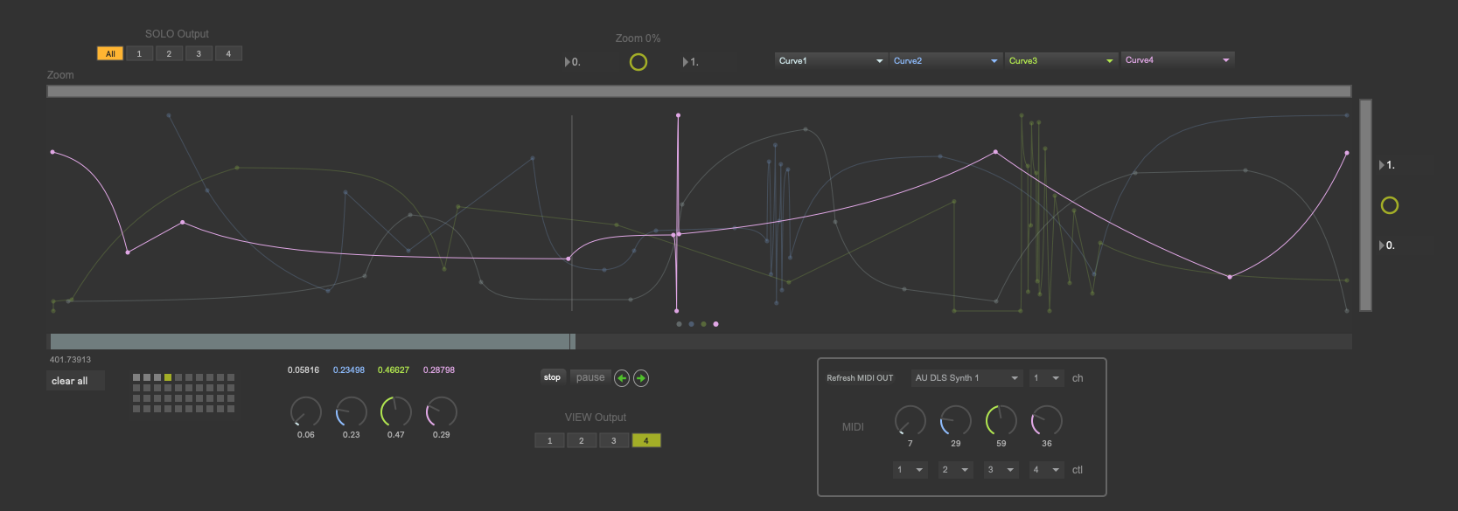Expand the Curve3 dropdown menu

[1060, 61]
